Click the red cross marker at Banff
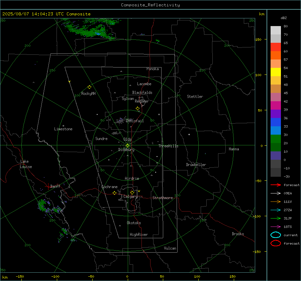Screen dimensions: 301x281 pyautogui.click(x=48, y=186)
